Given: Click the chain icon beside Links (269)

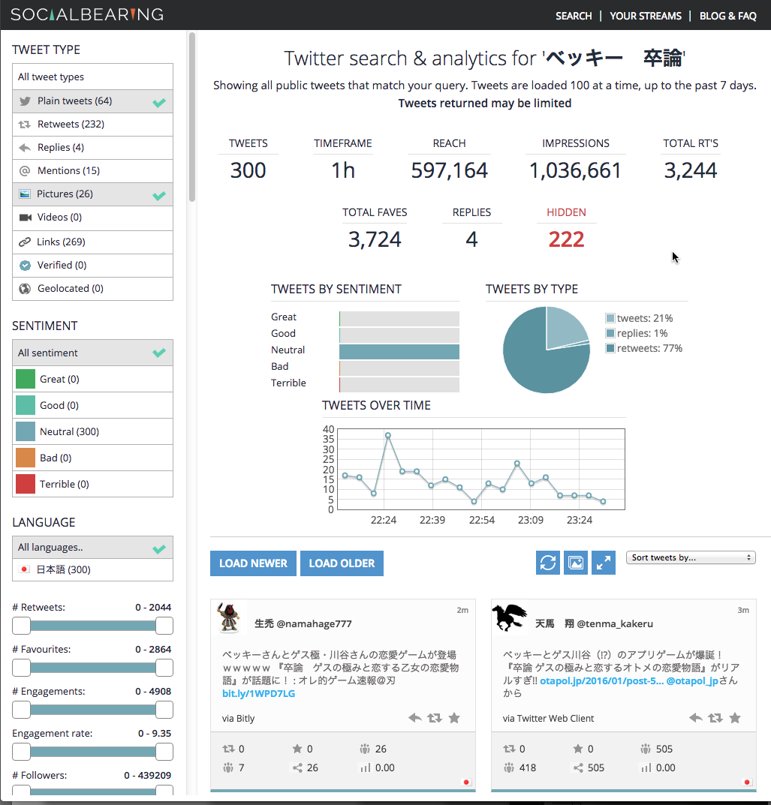Looking at the screenshot, I should coord(25,242).
